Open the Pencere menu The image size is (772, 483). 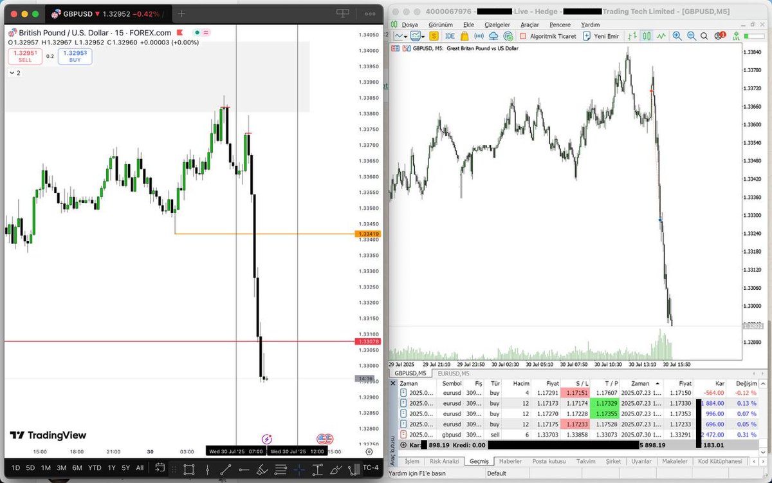point(560,24)
